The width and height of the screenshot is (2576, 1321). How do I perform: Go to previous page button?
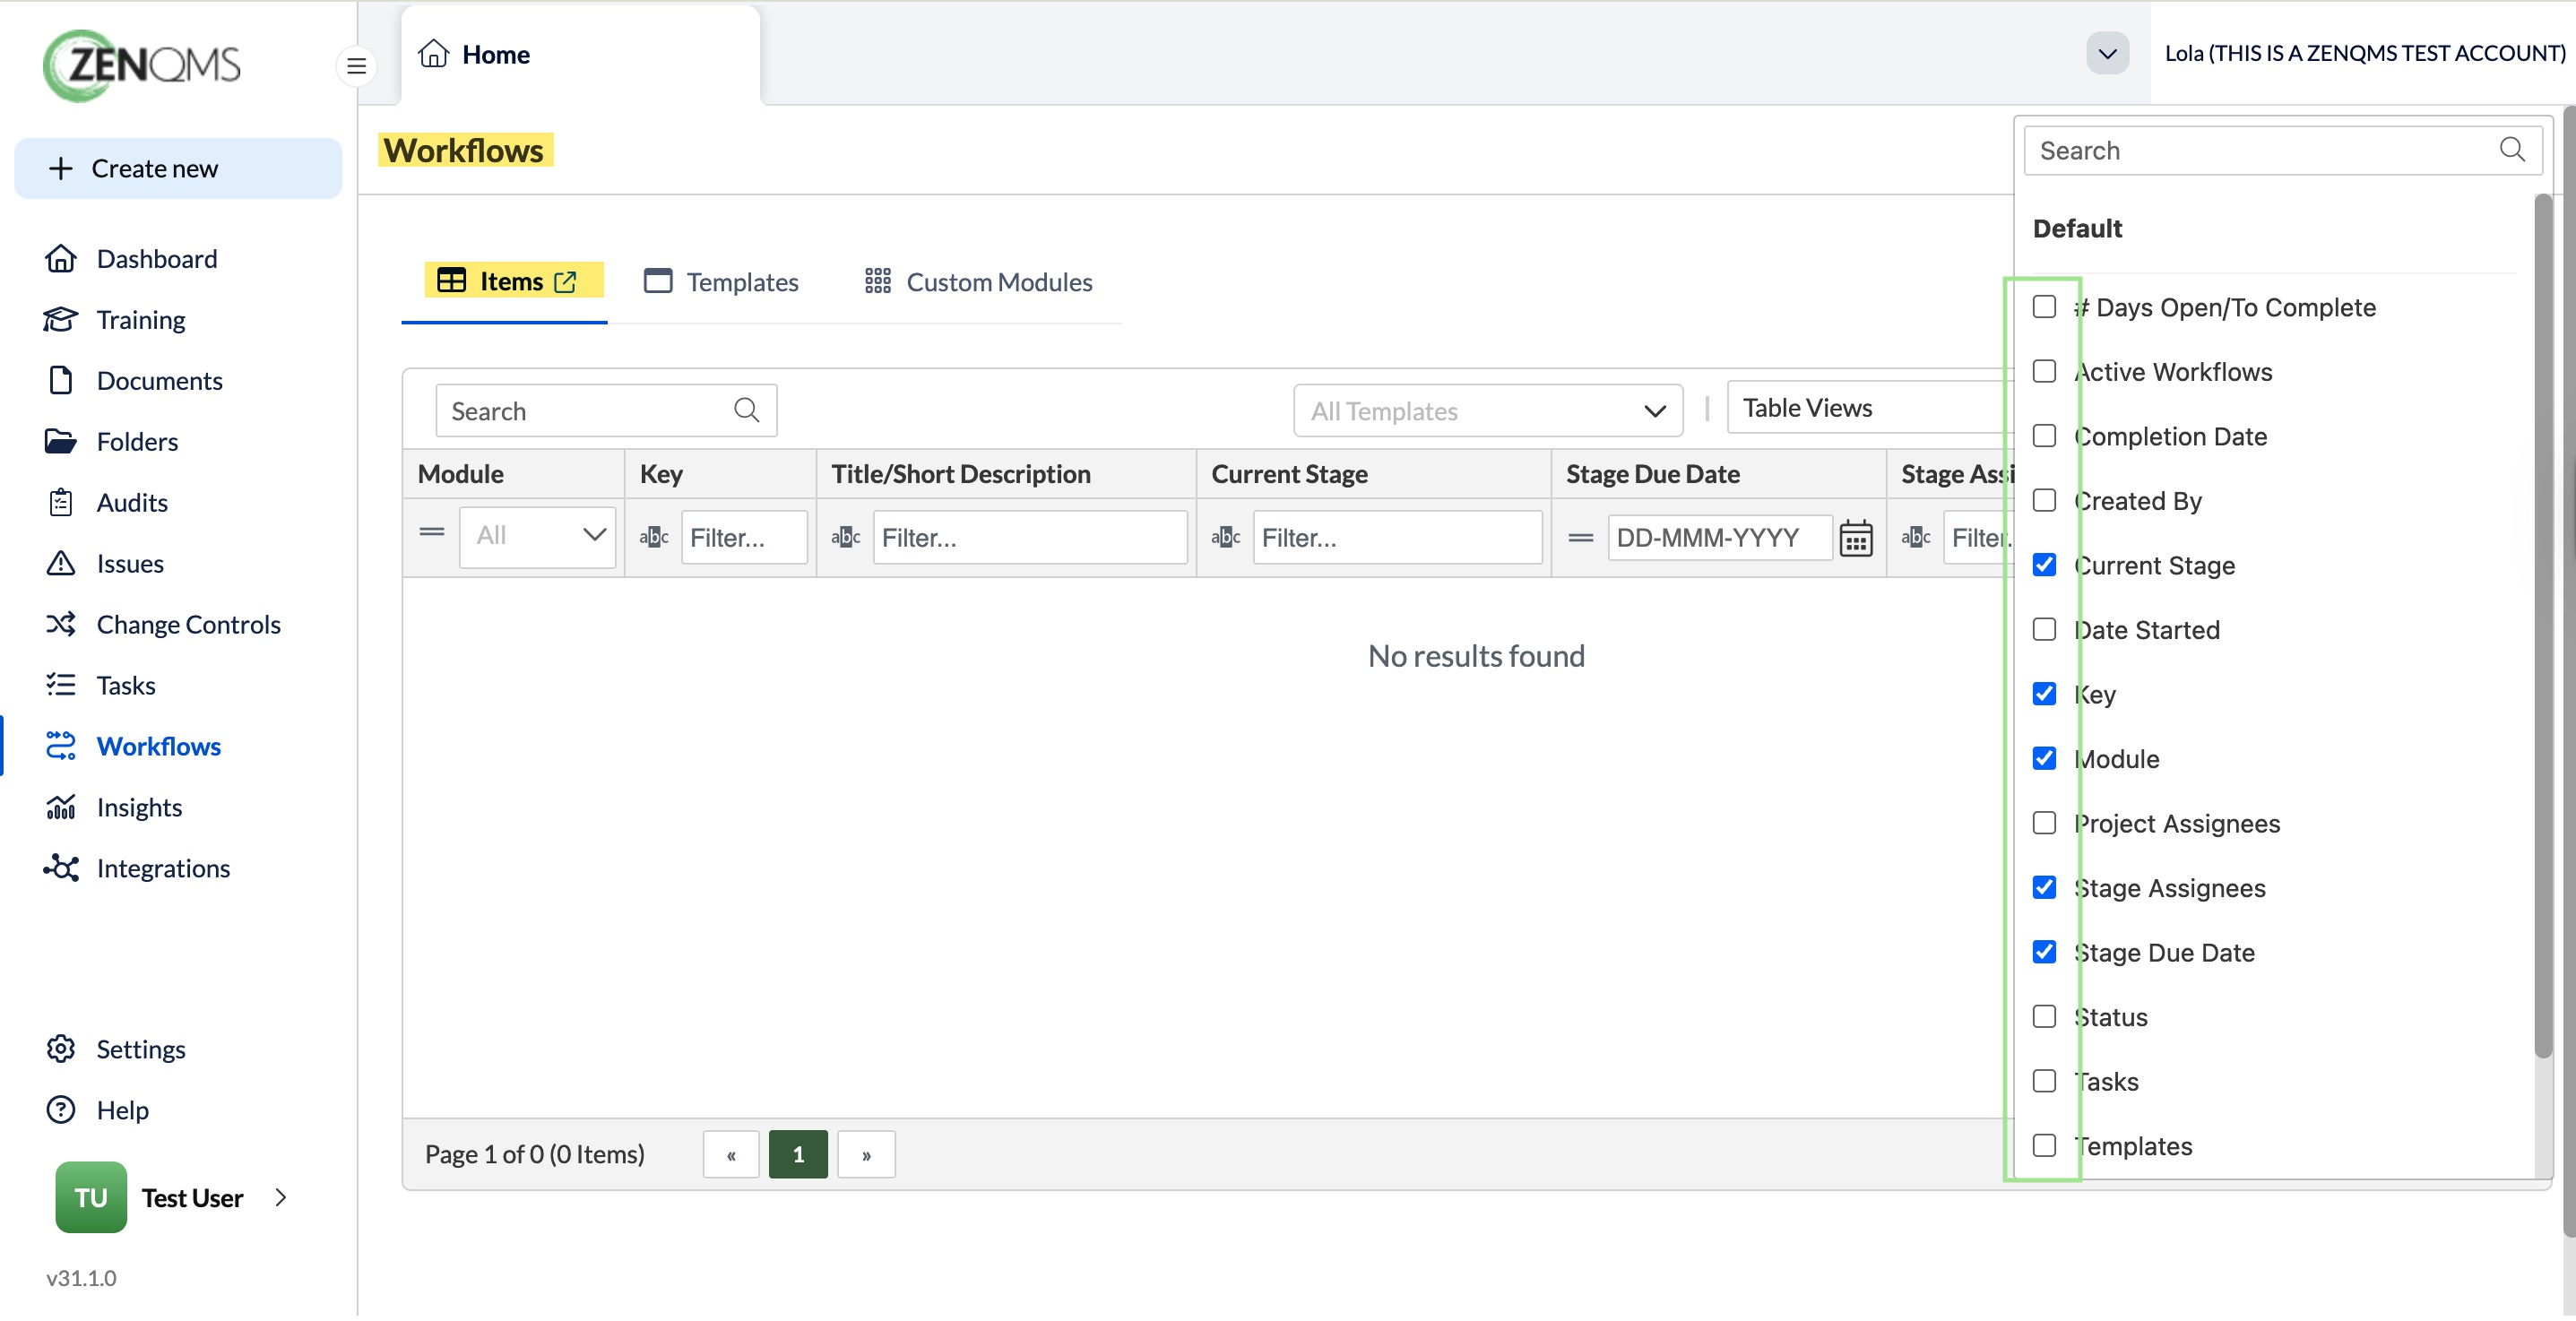(731, 1156)
